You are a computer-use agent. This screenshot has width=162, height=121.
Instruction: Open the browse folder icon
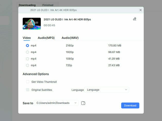83,103
